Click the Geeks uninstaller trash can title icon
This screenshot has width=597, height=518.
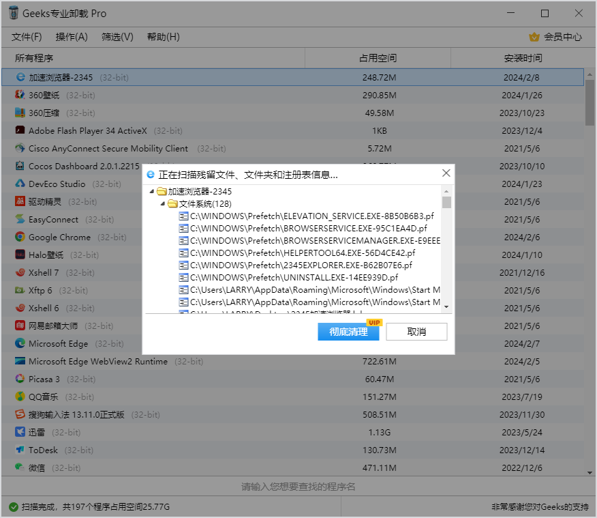14,13
